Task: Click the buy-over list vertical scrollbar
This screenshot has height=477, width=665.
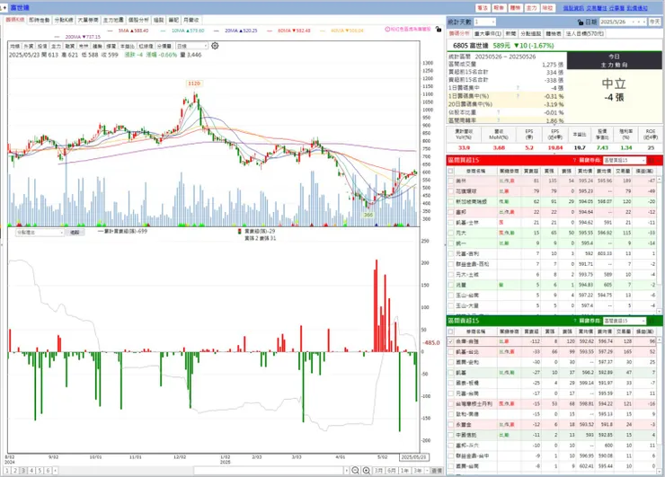Action: [x=660, y=243]
